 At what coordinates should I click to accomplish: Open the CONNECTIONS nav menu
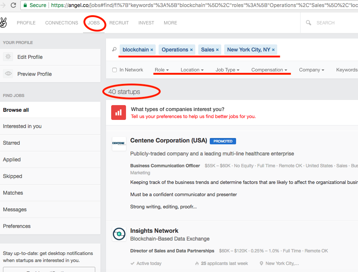(62, 23)
